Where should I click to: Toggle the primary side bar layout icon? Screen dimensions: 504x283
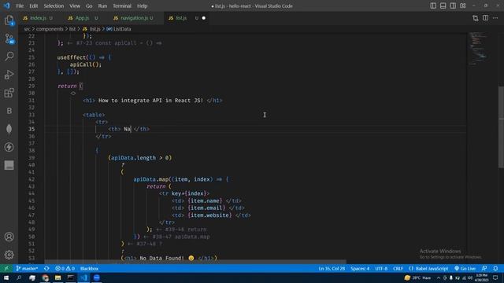433,6
